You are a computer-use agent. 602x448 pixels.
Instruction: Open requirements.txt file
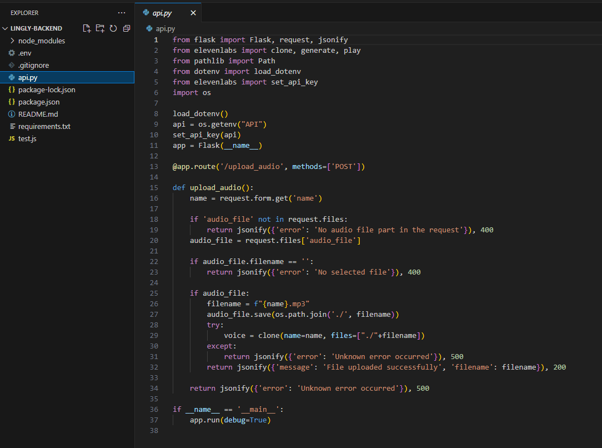click(x=44, y=127)
